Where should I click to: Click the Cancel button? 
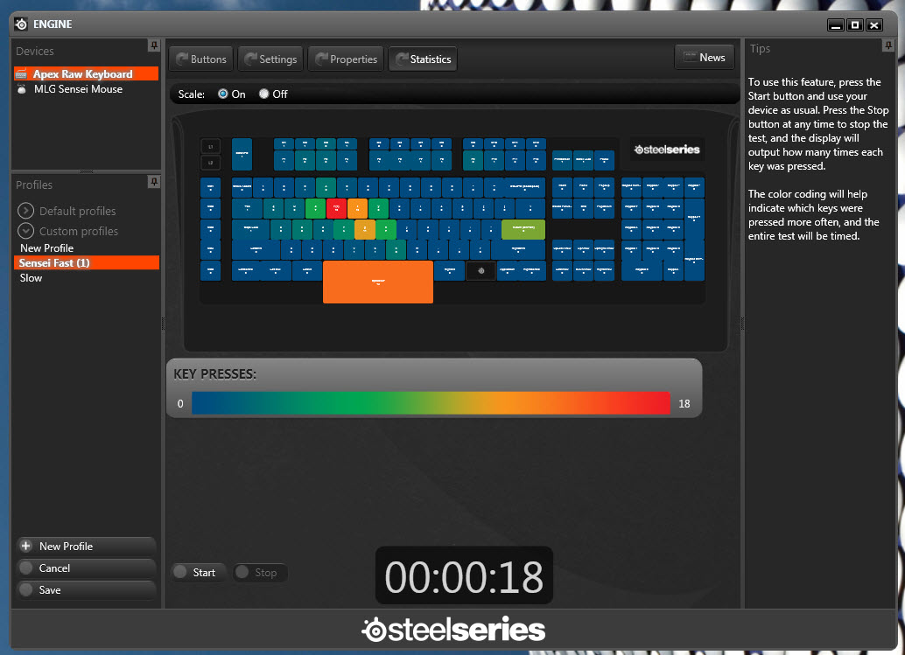[86, 568]
